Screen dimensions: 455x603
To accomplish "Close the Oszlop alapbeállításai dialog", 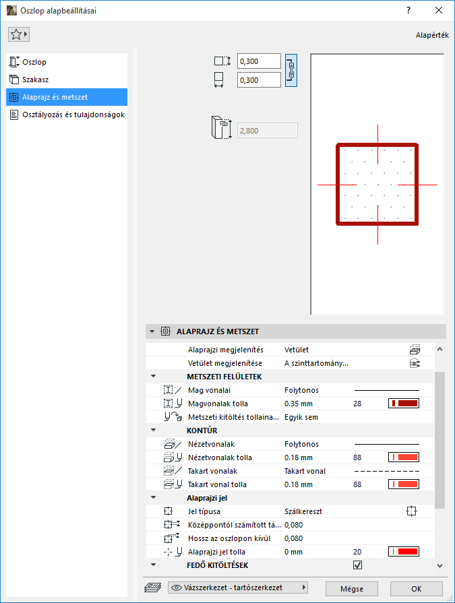I will (x=438, y=10).
